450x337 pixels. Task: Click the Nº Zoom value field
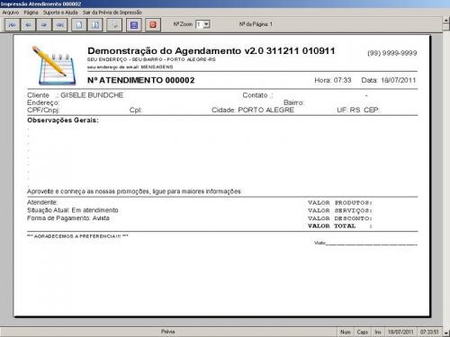point(200,24)
